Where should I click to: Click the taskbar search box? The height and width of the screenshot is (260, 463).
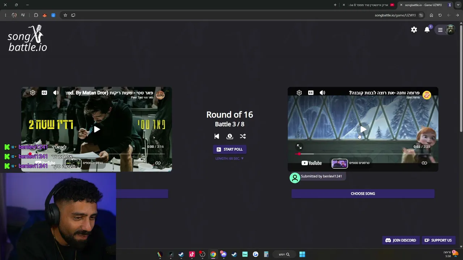click(284, 254)
